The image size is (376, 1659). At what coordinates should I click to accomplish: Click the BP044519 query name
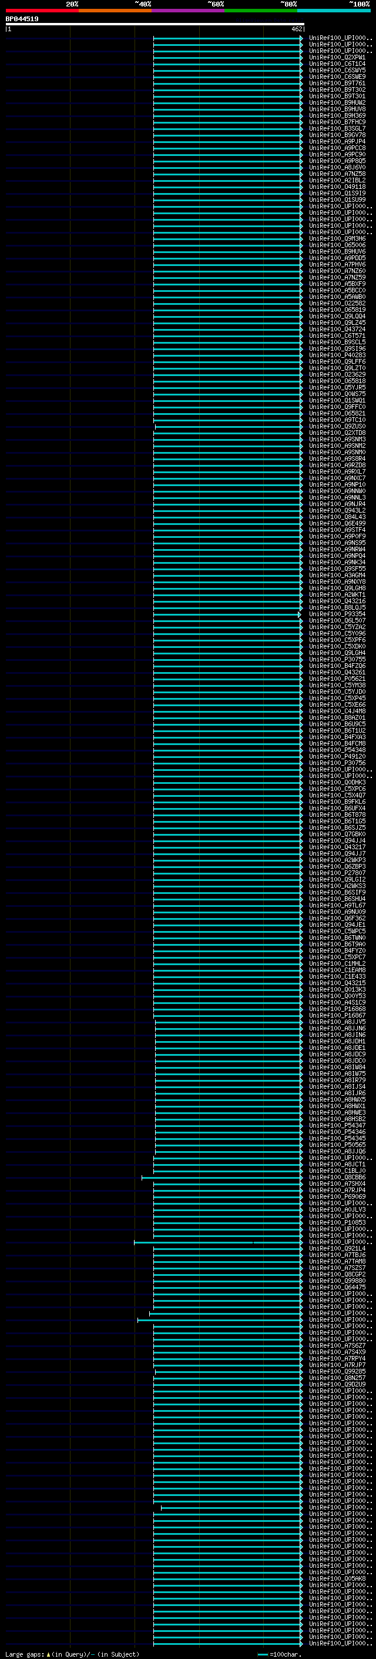pos(22,19)
